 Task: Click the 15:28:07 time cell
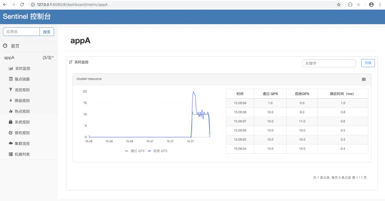pyautogui.click(x=240, y=121)
